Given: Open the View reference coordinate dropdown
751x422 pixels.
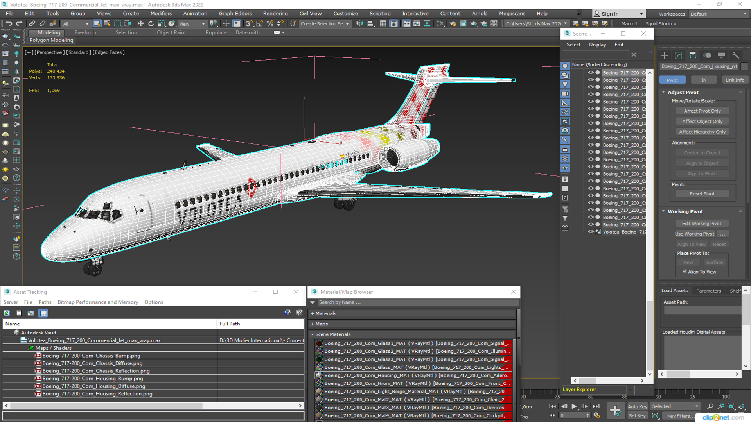Looking at the screenshot, I should tap(192, 24).
